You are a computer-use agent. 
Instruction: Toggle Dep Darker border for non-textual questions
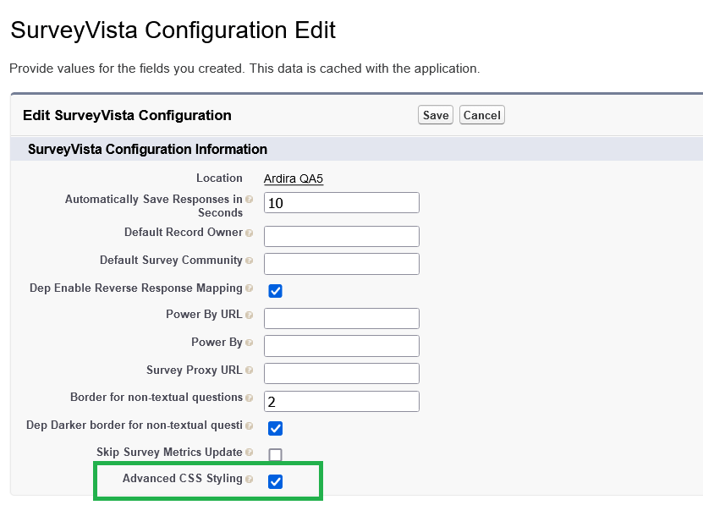[275, 428]
